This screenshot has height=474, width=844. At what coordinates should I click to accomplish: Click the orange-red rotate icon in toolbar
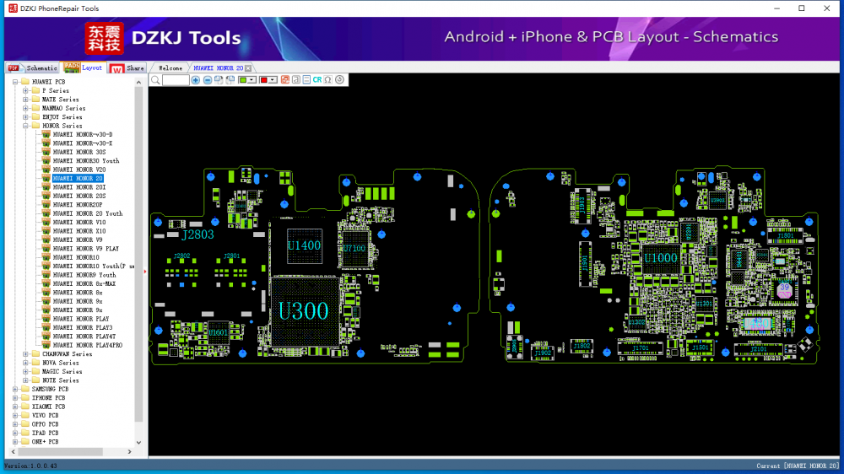[284, 79]
